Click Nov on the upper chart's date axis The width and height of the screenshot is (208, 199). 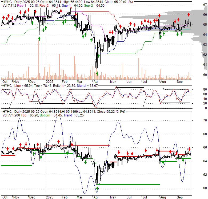click(x=16, y=82)
